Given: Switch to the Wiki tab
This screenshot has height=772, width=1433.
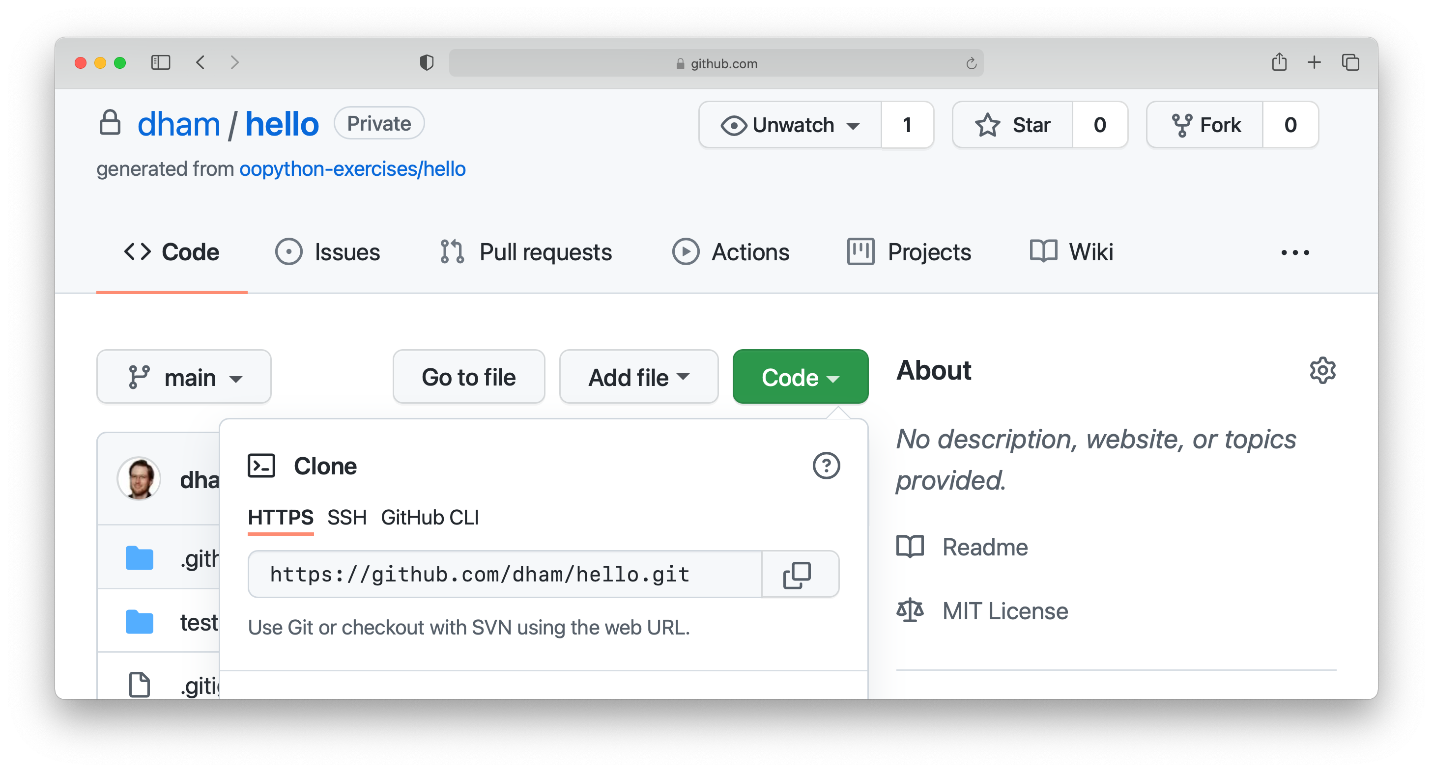Looking at the screenshot, I should 1071,252.
